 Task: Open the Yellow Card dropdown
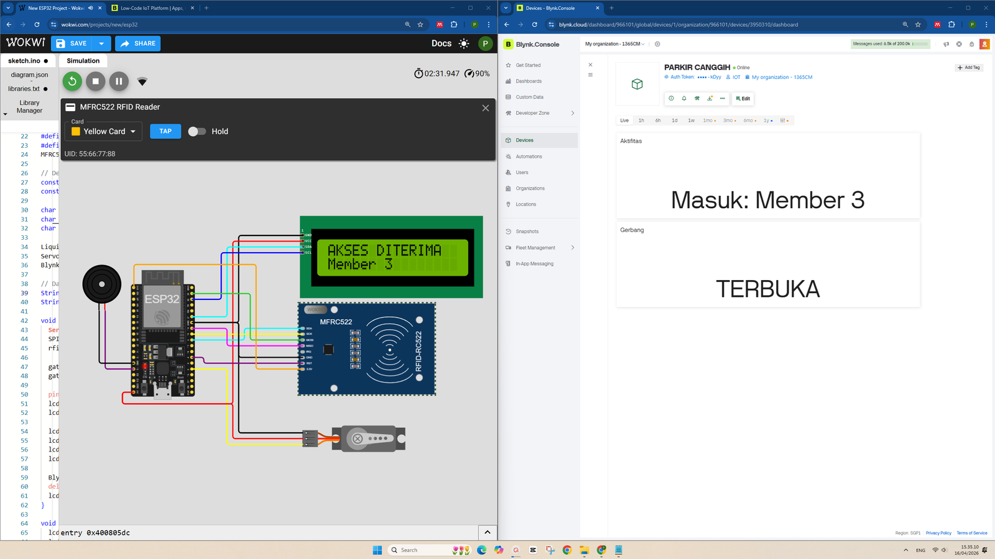click(x=104, y=131)
